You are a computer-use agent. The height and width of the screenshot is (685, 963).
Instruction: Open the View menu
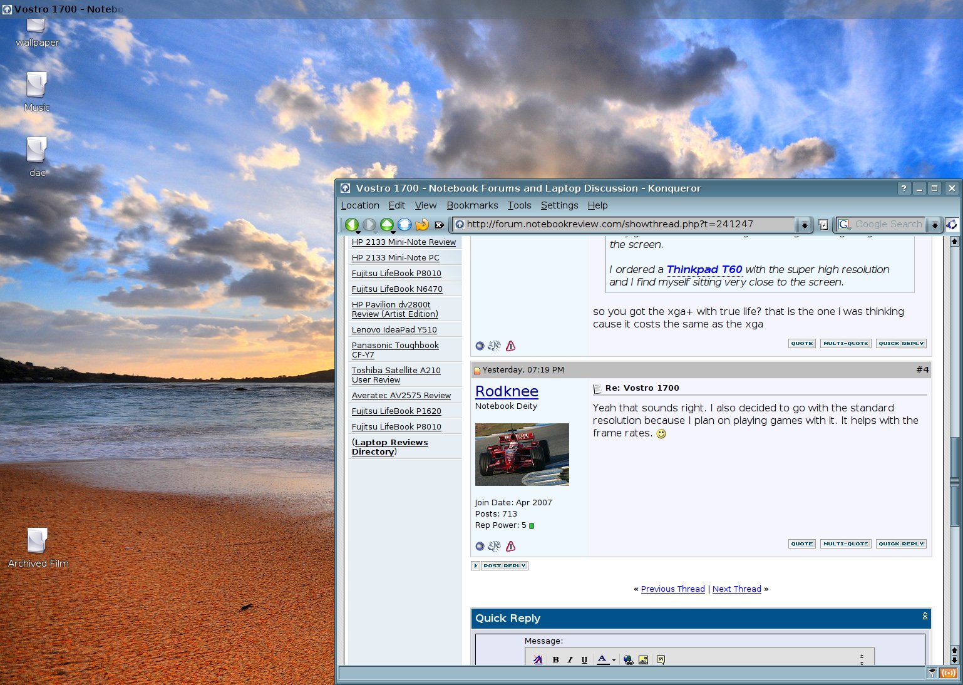click(426, 205)
